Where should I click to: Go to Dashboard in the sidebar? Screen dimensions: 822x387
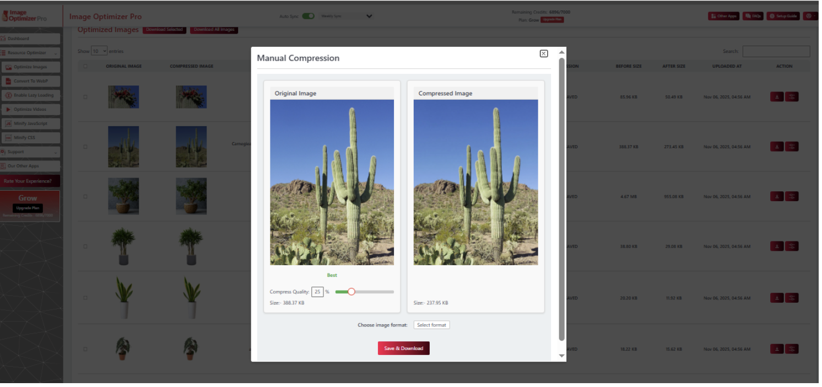coord(19,39)
